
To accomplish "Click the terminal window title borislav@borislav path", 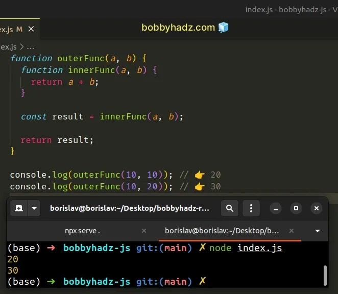I will (x=130, y=208).
